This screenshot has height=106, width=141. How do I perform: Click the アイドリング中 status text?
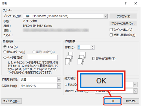click(30, 21)
